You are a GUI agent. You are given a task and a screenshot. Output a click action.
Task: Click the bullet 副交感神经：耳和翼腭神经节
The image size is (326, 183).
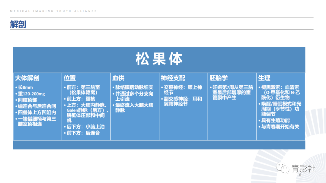(x=182, y=101)
